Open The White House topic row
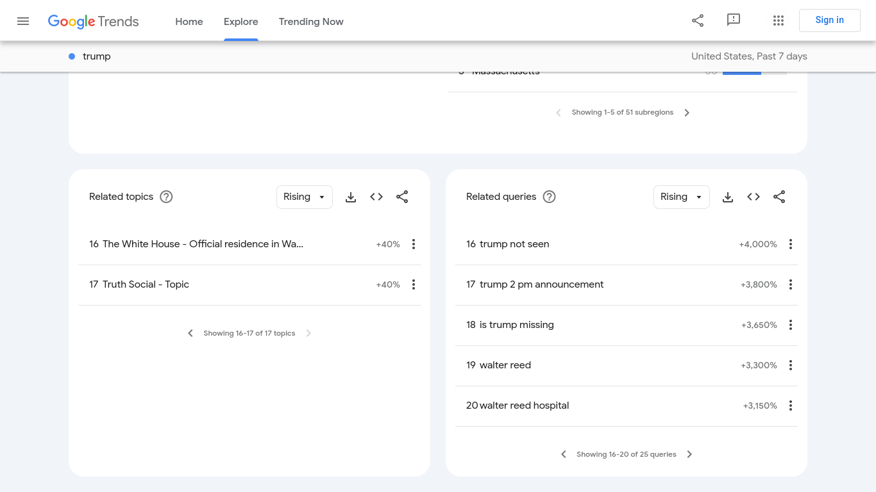 point(249,244)
